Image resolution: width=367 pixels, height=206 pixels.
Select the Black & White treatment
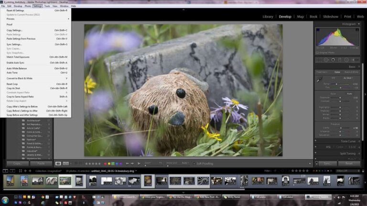(351, 72)
